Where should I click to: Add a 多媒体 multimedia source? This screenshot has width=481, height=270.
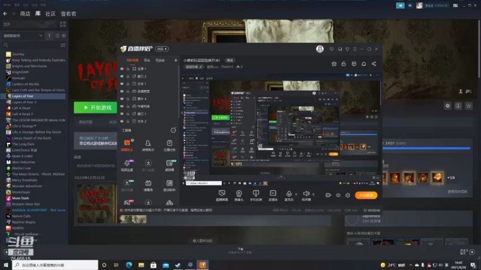[273, 195]
